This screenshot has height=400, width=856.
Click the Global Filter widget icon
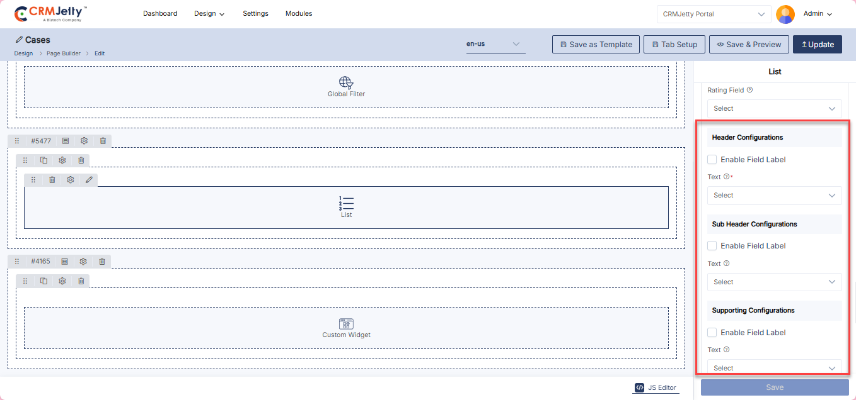(346, 82)
